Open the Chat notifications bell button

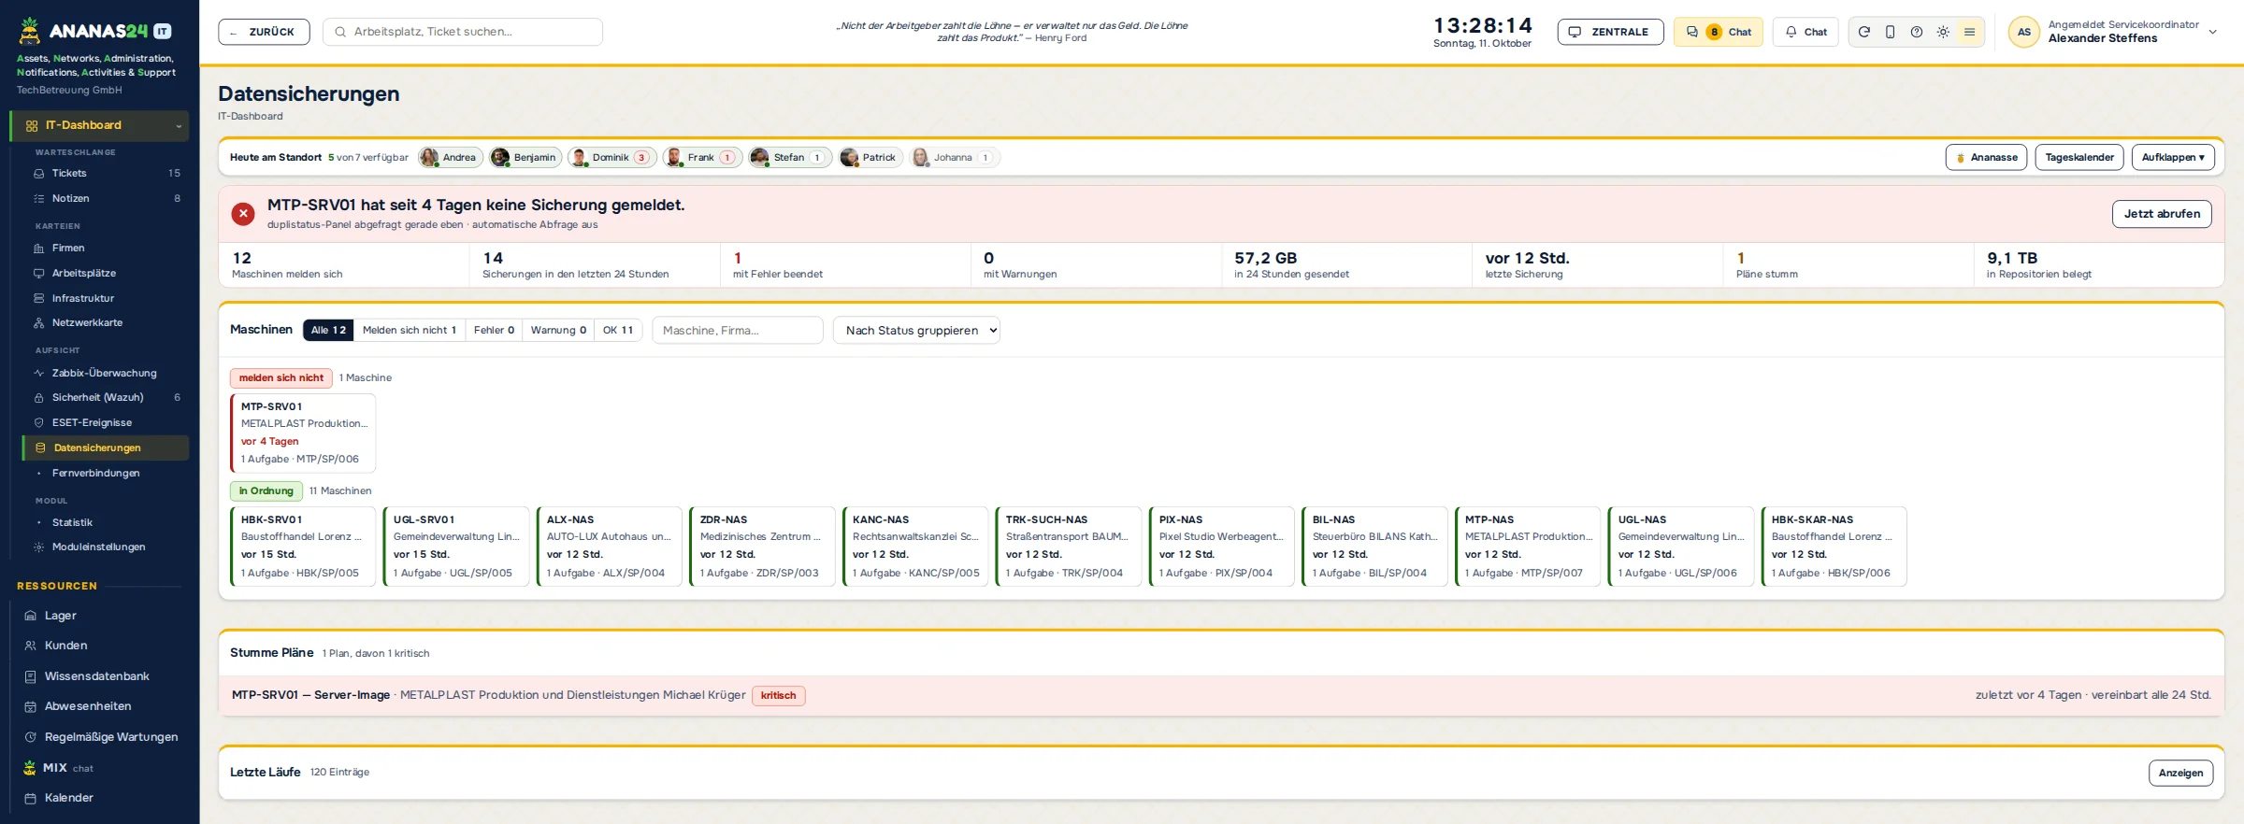pyautogui.click(x=1805, y=32)
